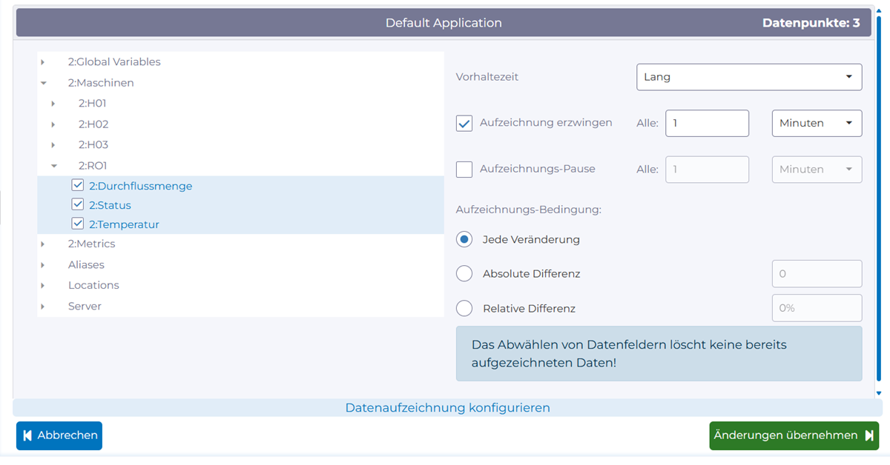Screen dimensions: 890x465
Task: Expand the 2:H01 machine node
Action: [x=52, y=103]
